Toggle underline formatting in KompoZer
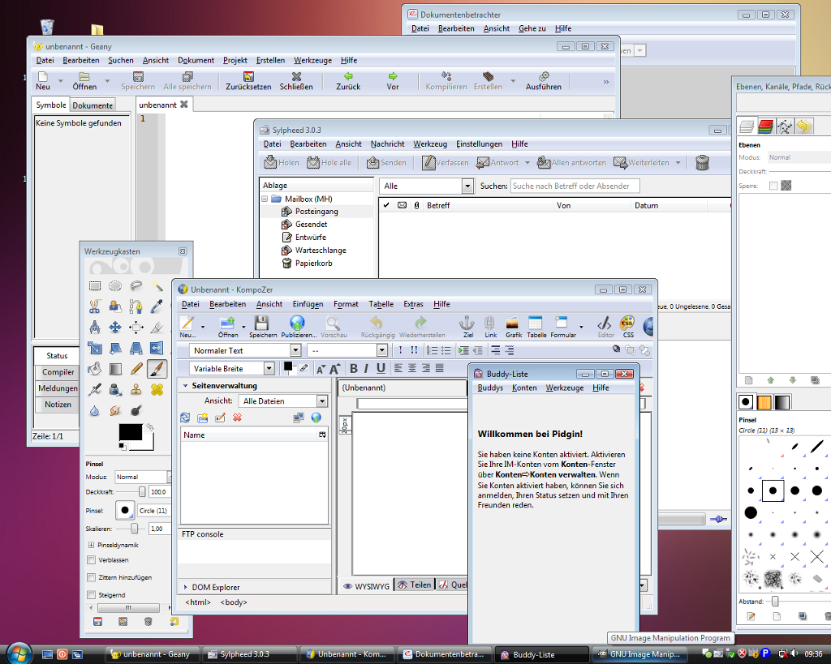This screenshot has height=664, width=831. click(x=380, y=369)
